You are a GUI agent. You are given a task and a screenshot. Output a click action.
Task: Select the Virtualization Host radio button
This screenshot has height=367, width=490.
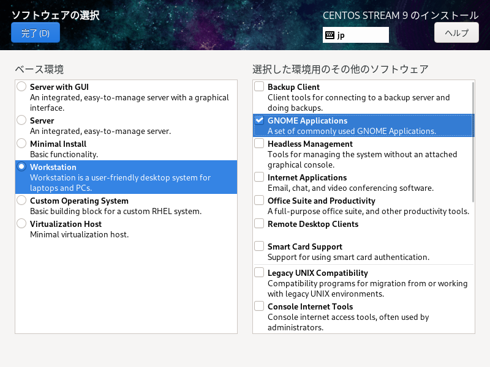[21, 223]
